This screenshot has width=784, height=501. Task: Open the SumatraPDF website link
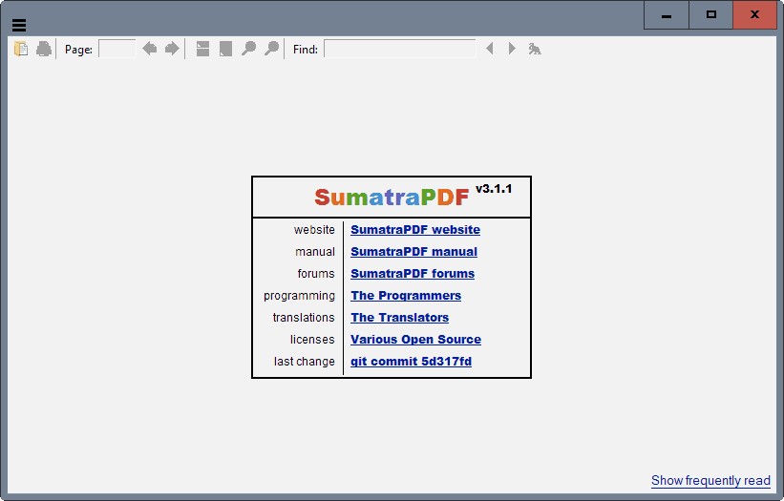click(415, 230)
